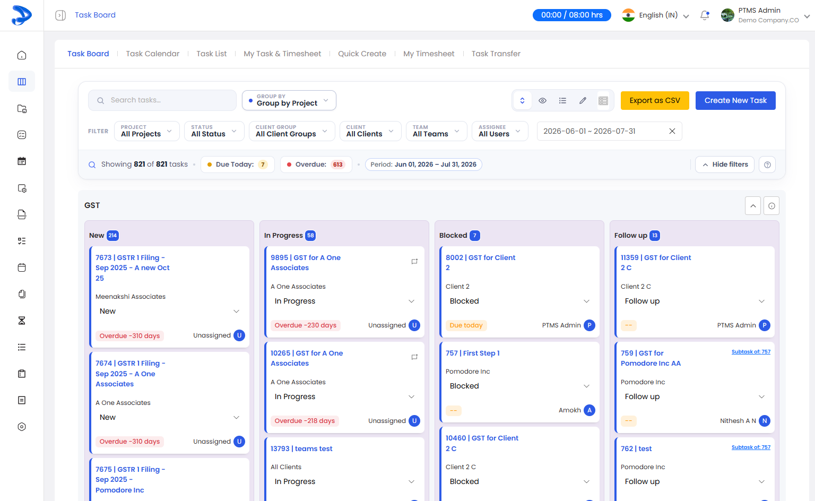Select the board columns sidebar icon

pos(22,82)
